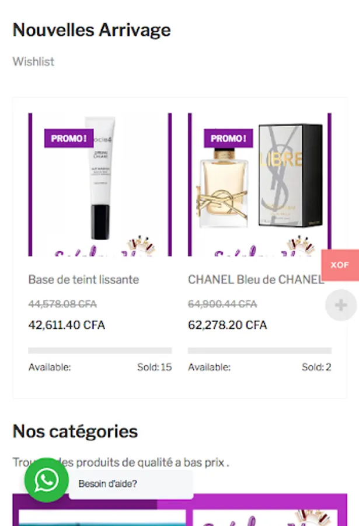The height and width of the screenshot is (526, 359).
Task: Open the WhatsApp chat icon
Action: pos(47,480)
